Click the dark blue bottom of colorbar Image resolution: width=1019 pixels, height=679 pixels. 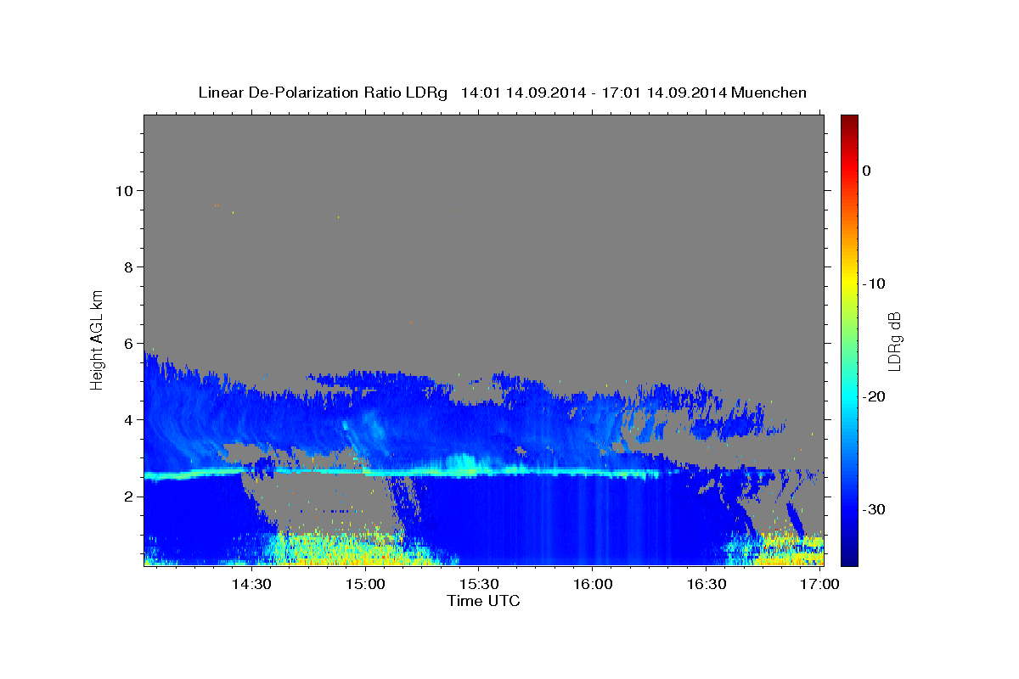click(x=849, y=558)
